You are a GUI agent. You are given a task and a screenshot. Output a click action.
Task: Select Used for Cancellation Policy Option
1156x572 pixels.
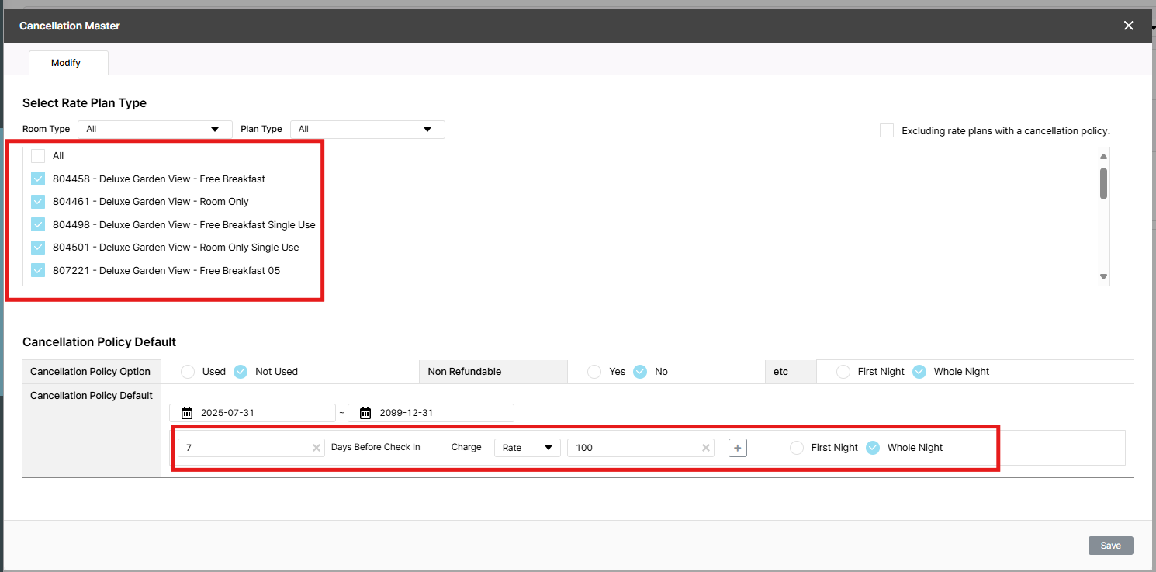(188, 372)
